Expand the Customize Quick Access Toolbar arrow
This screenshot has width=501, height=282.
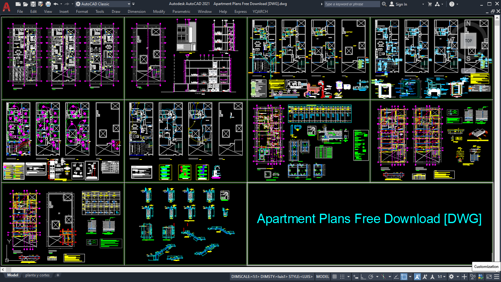[x=133, y=4]
